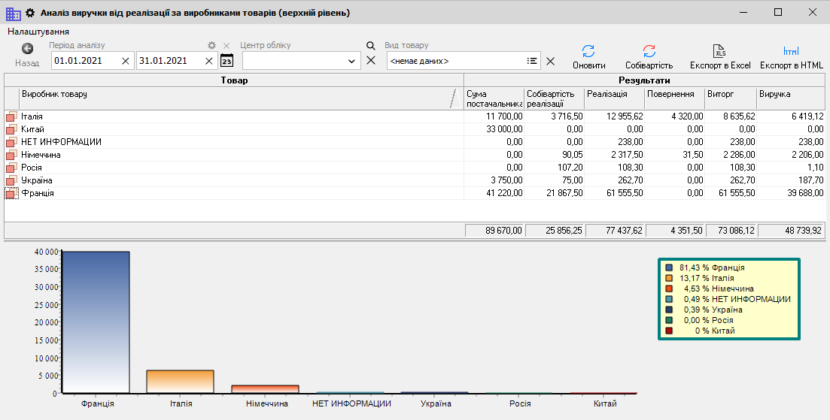
Task: Click the Франція bar in the chart
Action: pos(96,322)
